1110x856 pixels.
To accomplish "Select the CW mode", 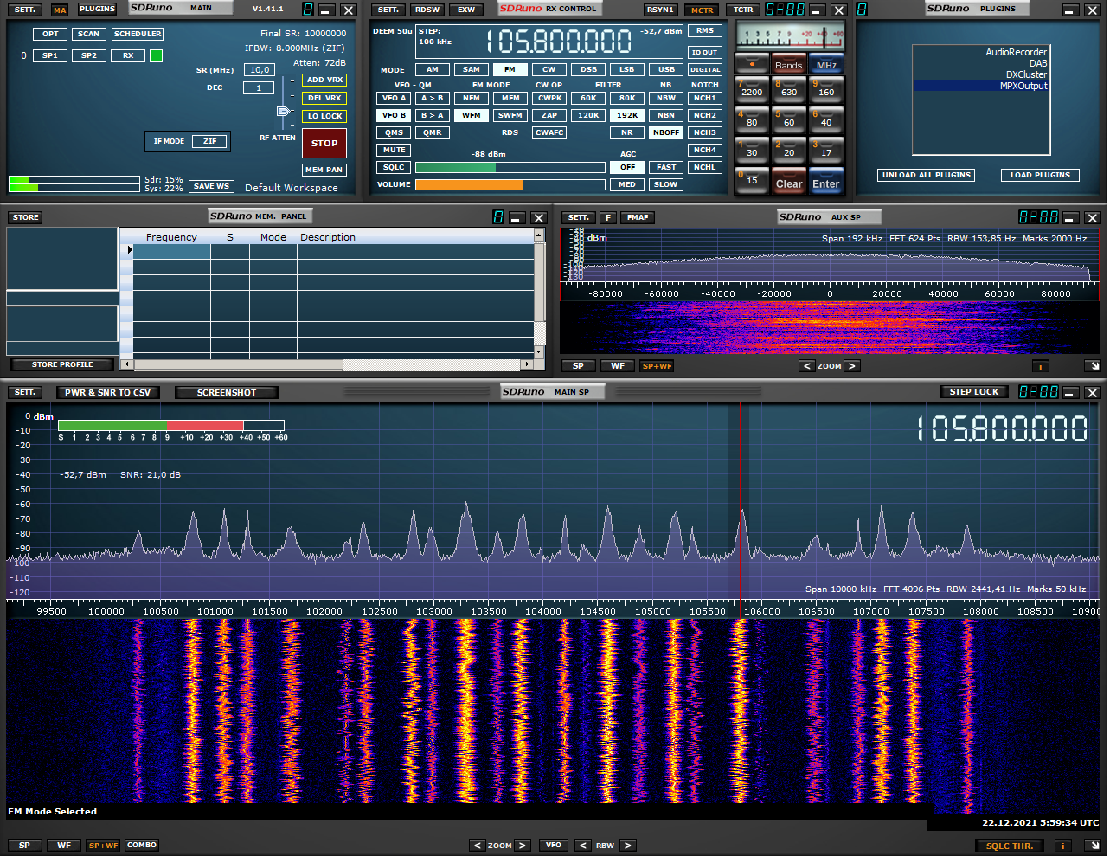I will coord(549,69).
